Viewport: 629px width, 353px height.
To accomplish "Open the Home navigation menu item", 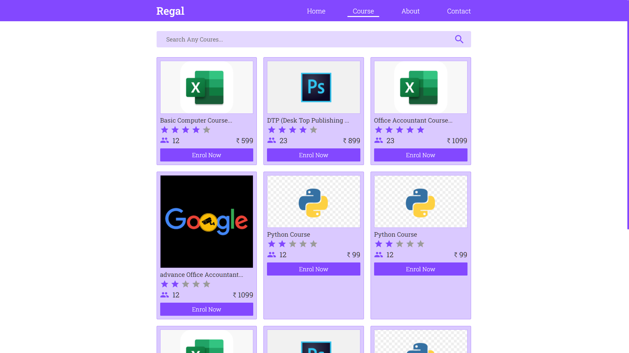I will click(x=316, y=11).
